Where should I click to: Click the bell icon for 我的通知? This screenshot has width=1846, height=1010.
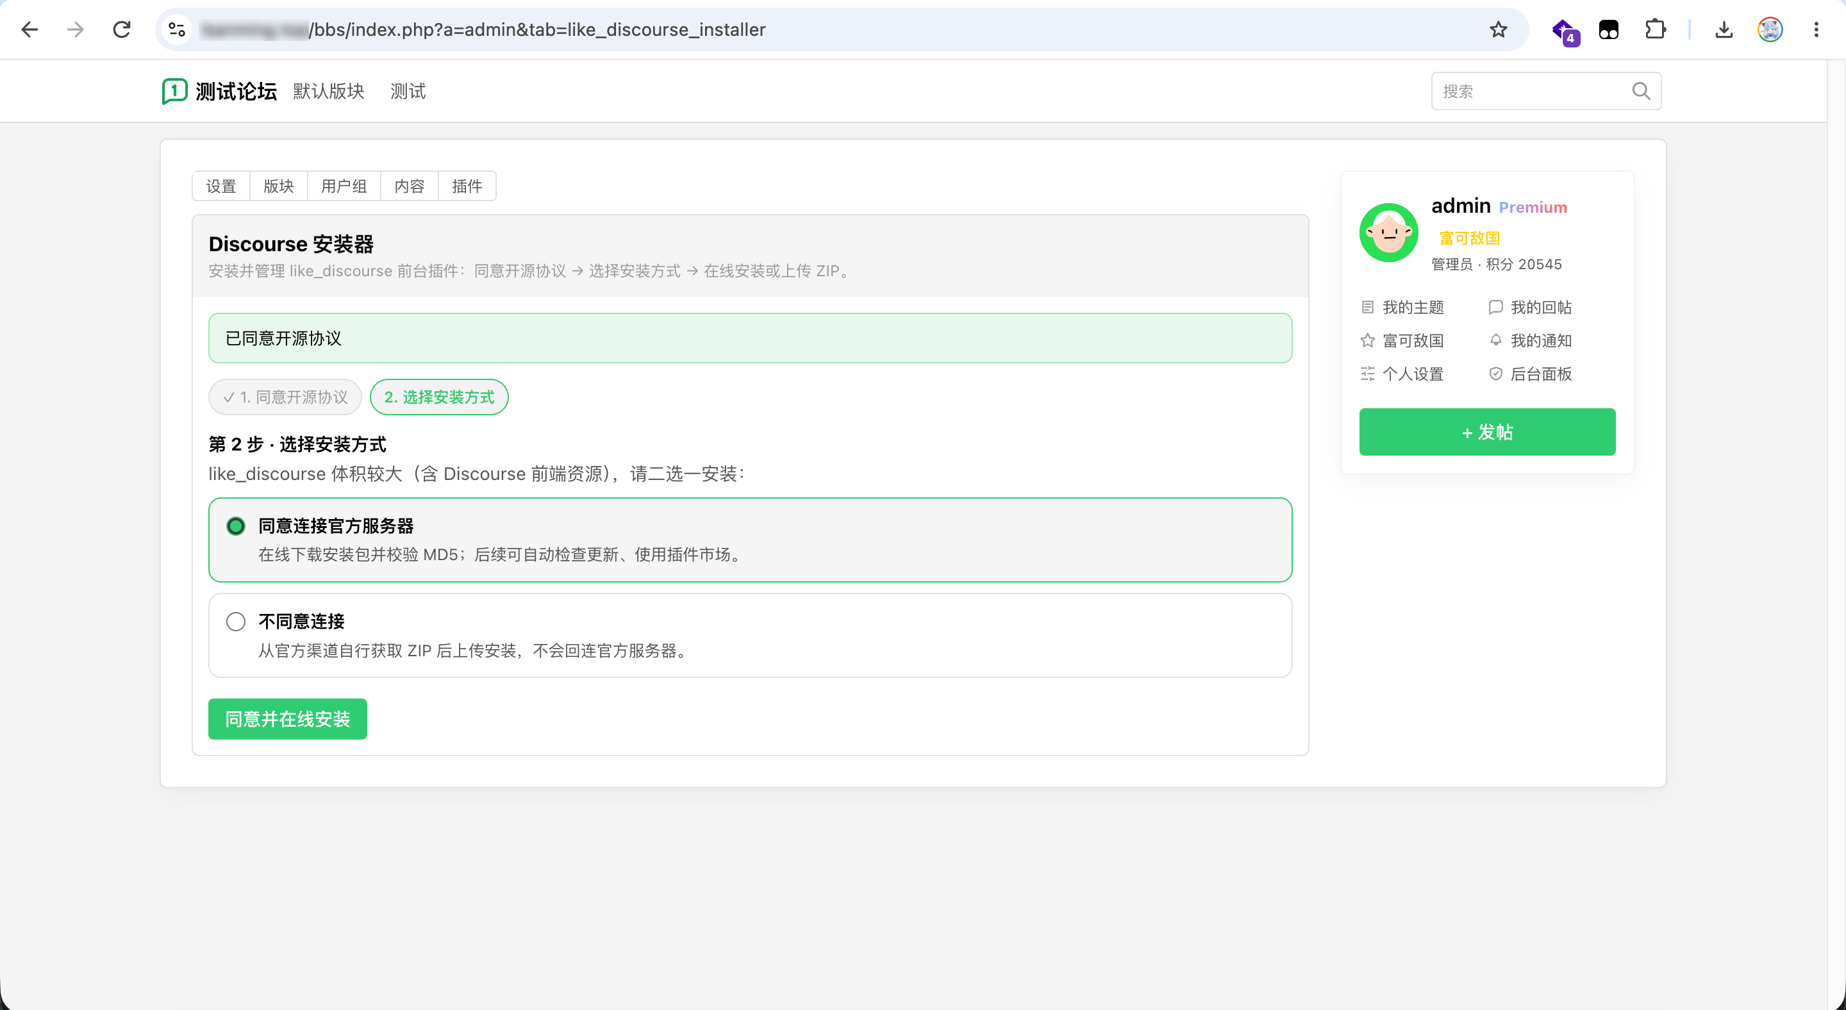[x=1495, y=340]
